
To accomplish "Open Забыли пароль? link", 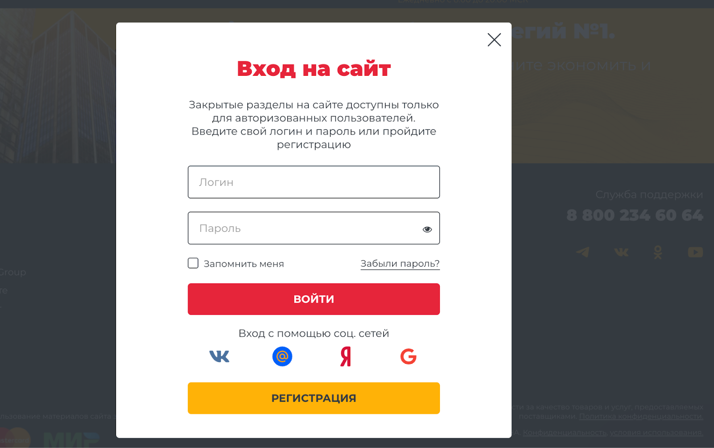I will (x=399, y=263).
